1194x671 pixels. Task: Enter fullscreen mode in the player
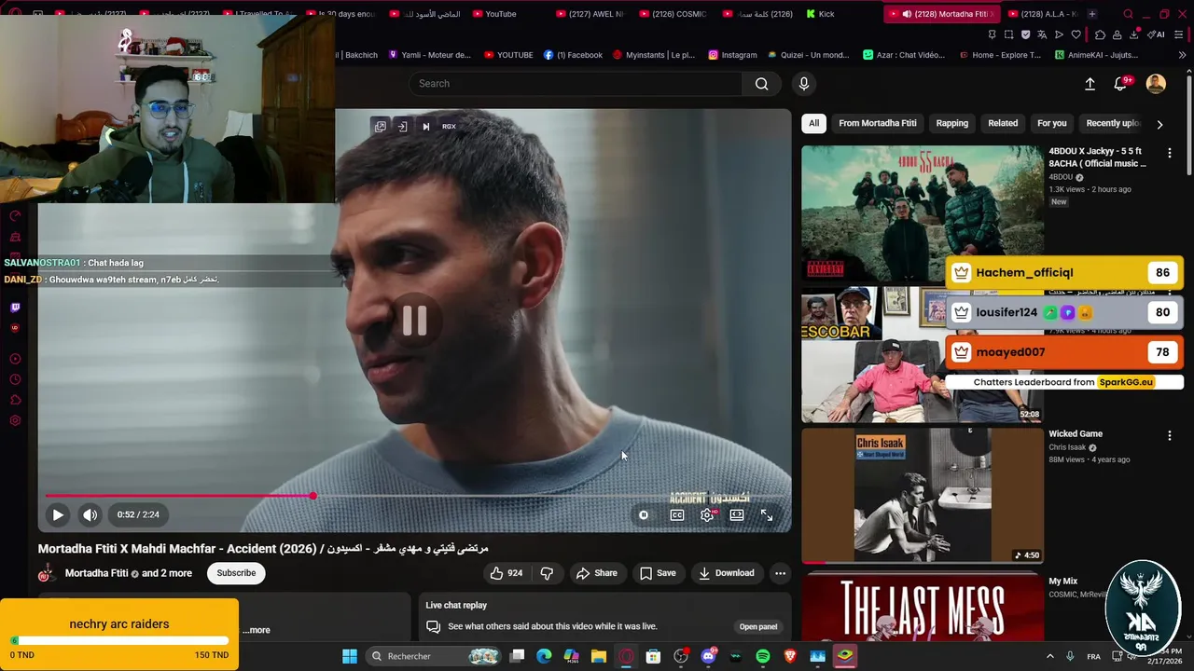click(767, 514)
